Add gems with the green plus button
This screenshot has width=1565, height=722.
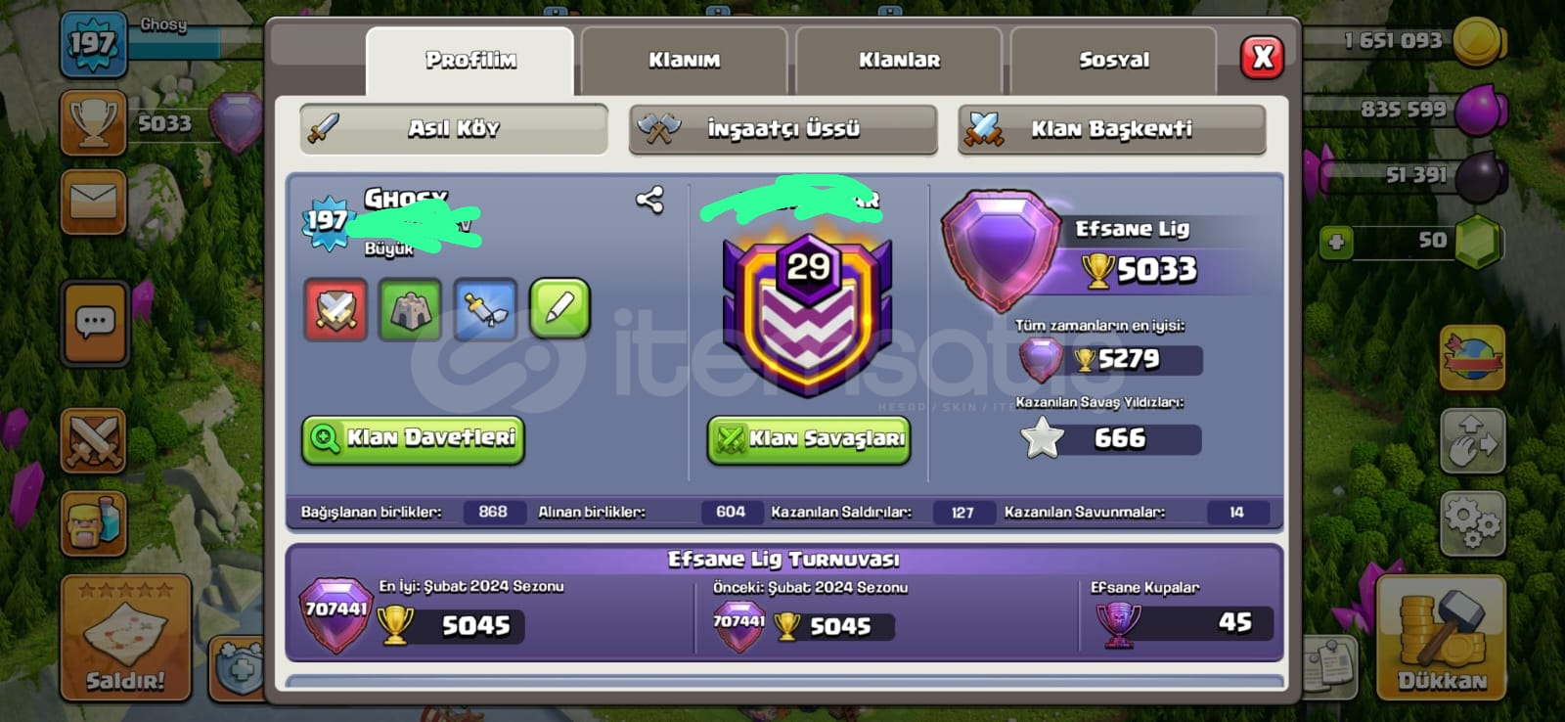1336,241
